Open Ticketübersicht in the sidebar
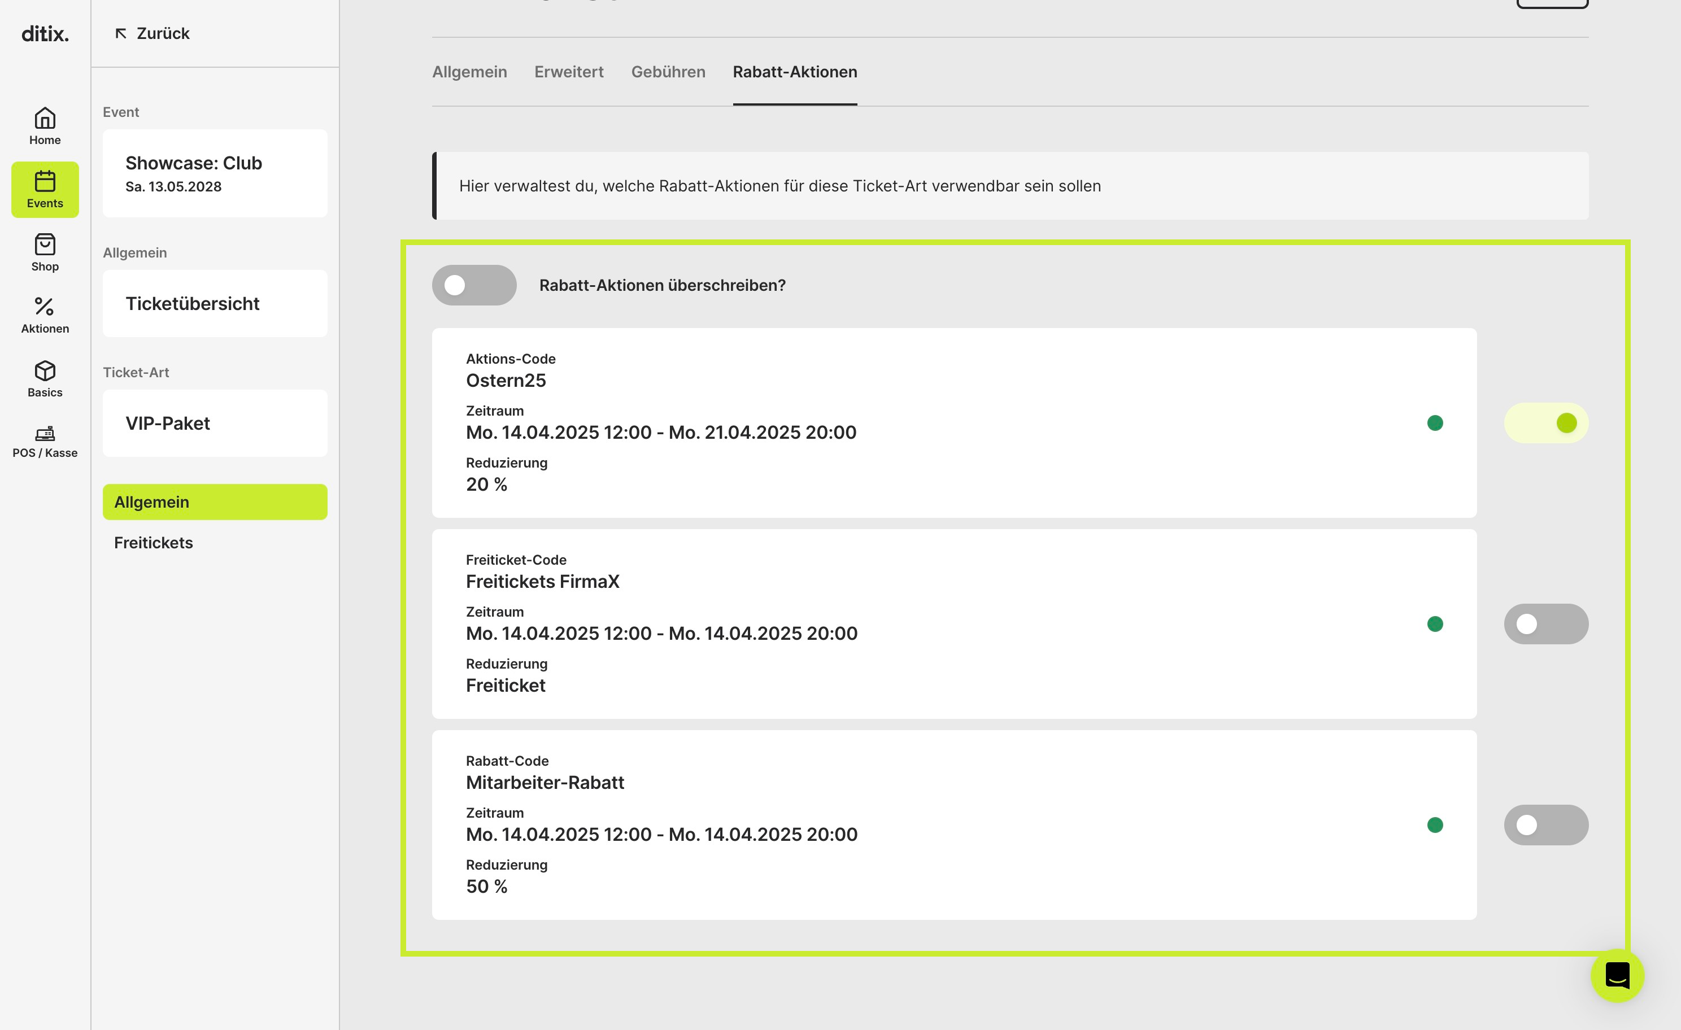This screenshot has height=1030, width=1681. point(215,304)
